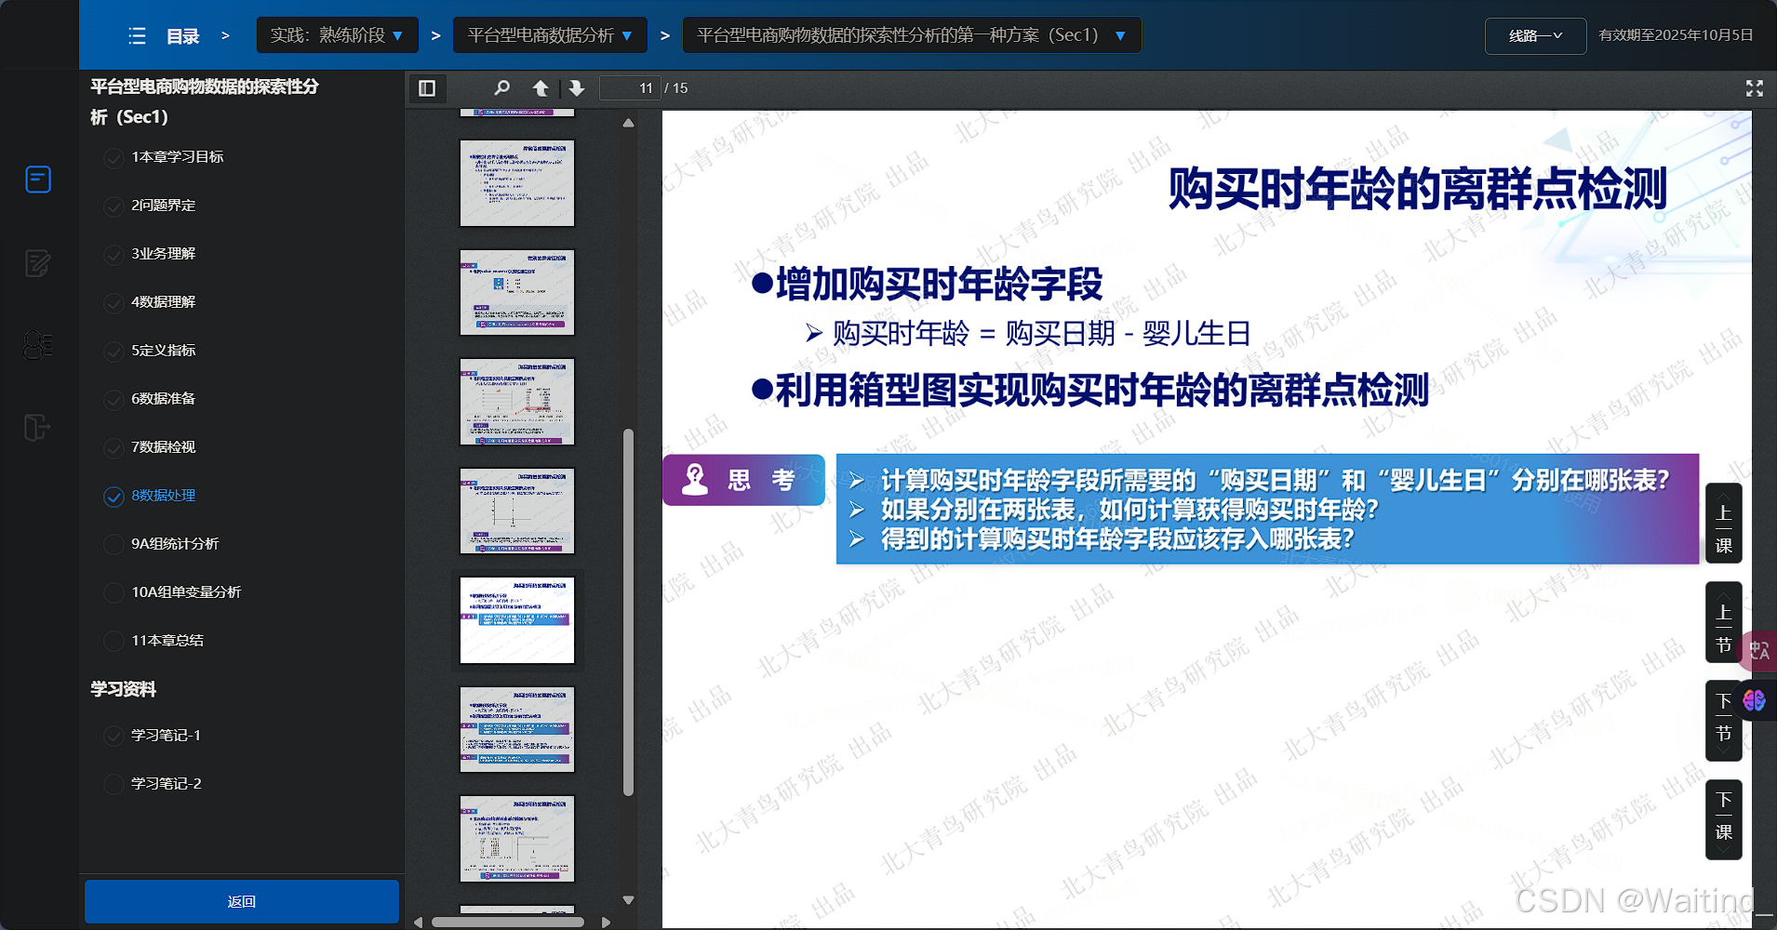Select the highlighted current page thumbnail

click(517, 620)
